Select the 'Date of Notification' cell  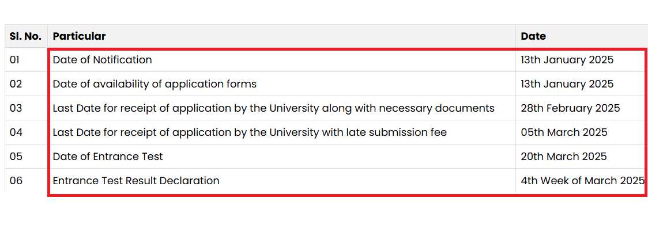click(x=281, y=60)
